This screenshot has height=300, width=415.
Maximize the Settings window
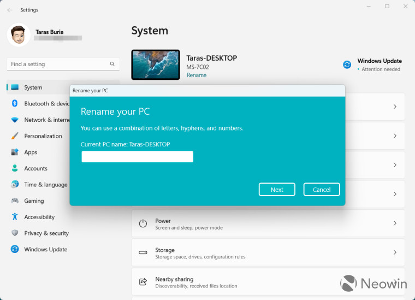387,6
